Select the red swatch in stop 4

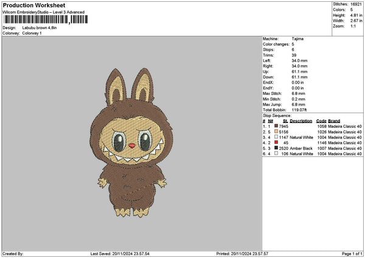[x=276, y=142]
